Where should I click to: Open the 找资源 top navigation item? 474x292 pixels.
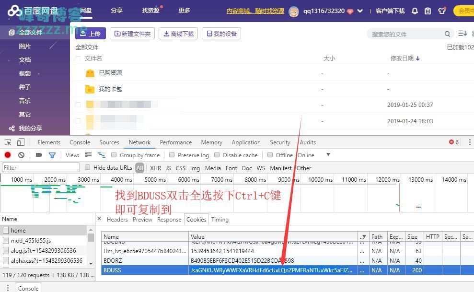pyautogui.click(x=150, y=11)
